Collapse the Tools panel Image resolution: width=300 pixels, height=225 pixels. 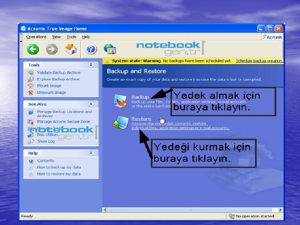(x=91, y=65)
